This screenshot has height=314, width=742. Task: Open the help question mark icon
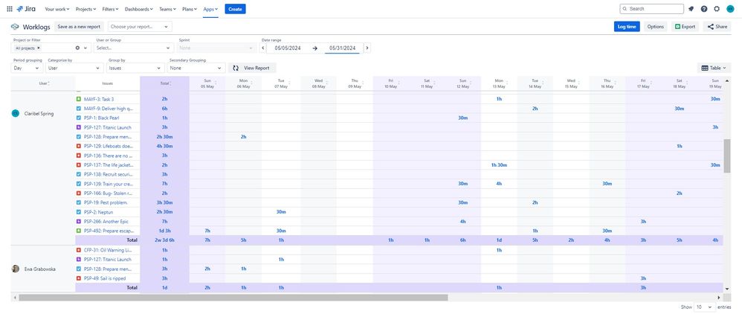click(703, 8)
